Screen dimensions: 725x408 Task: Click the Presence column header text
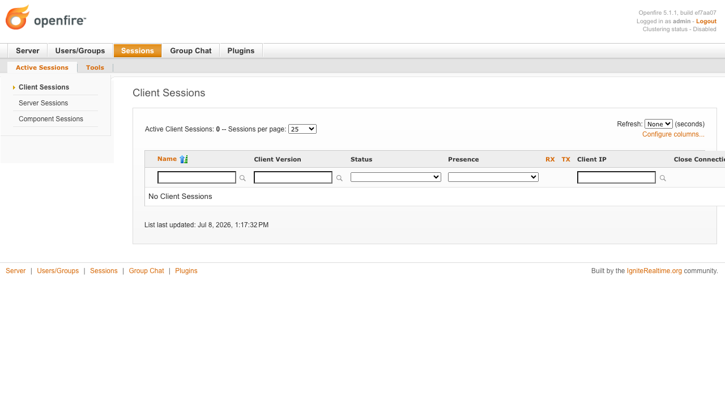[x=463, y=159]
